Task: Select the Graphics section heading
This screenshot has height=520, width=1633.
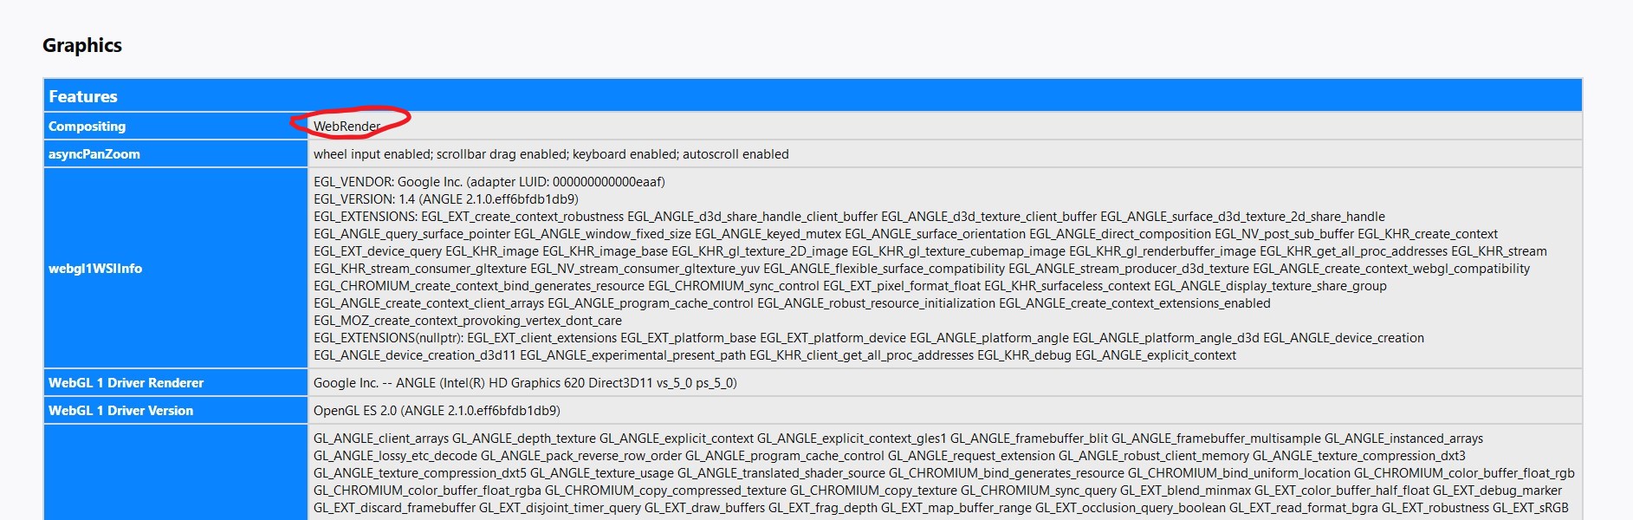Action: pyautogui.click(x=82, y=45)
